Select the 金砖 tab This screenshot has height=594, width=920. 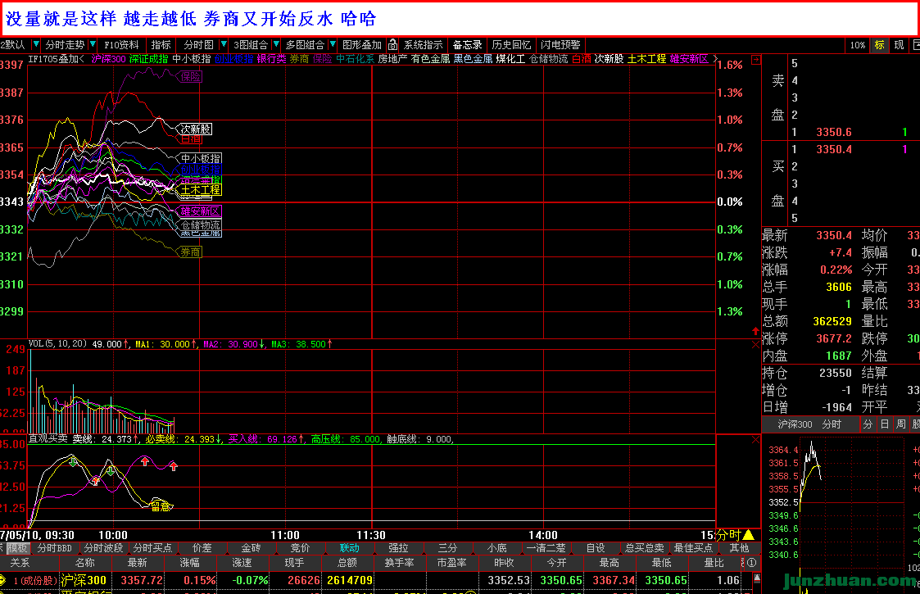pyautogui.click(x=251, y=548)
